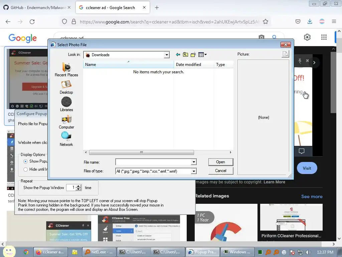The height and width of the screenshot is (257, 342).
Task: Close the Select Photo File dialog
Action: point(286,45)
